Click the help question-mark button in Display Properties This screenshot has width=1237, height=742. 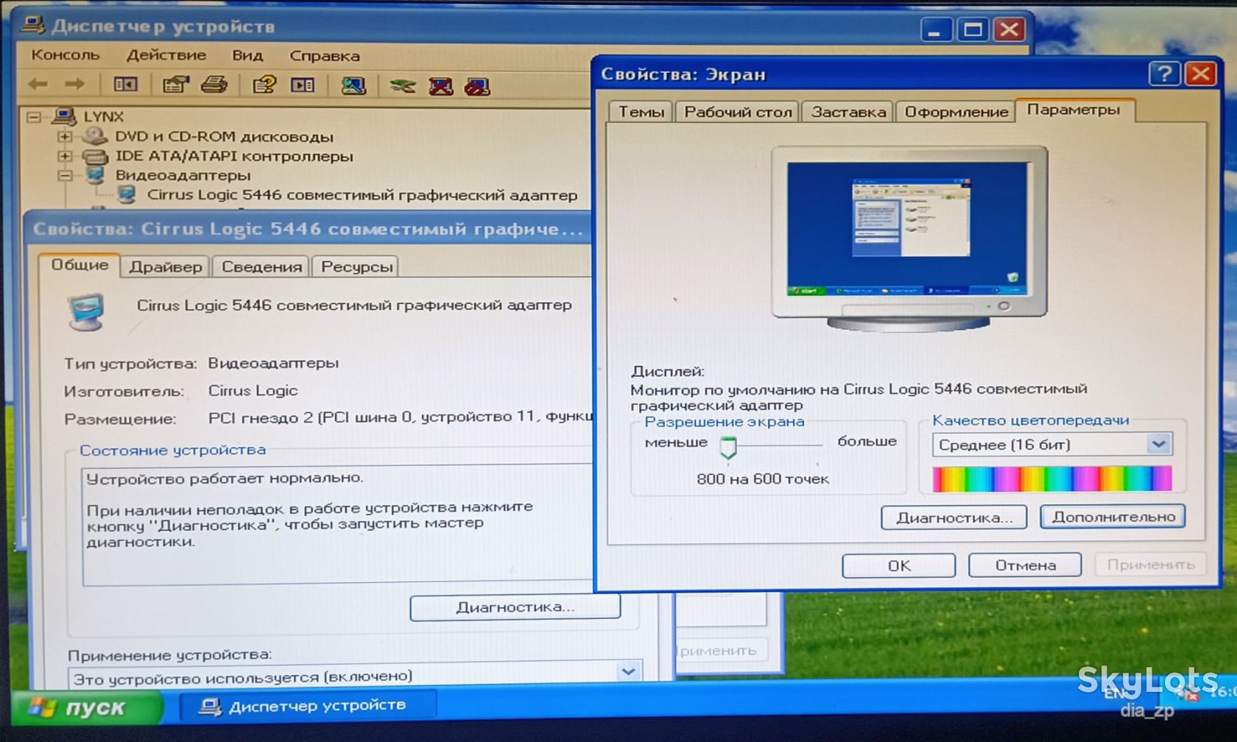(x=1164, y=74)
